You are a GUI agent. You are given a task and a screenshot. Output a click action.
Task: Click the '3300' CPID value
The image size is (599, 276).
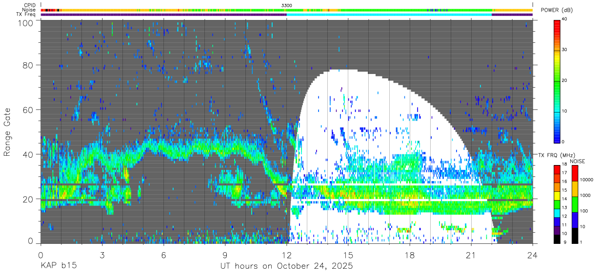287,5
